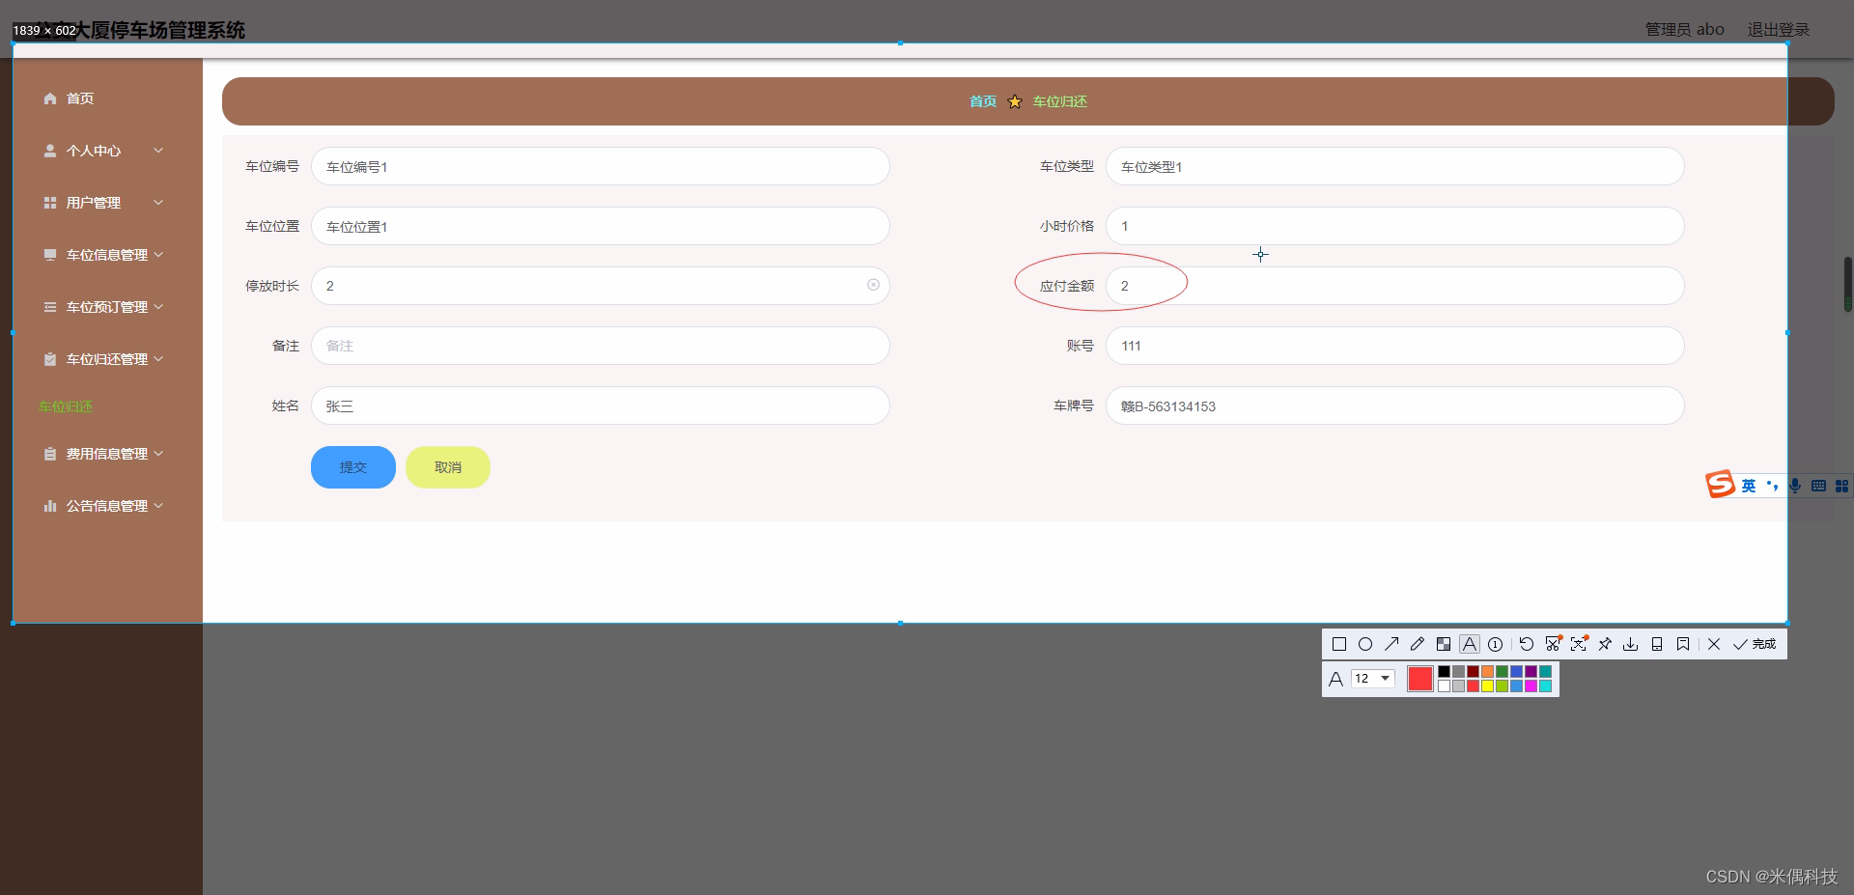Open 首页 from the breadcrumb
Screen dimensions: 1854x895
click(982, 100)
